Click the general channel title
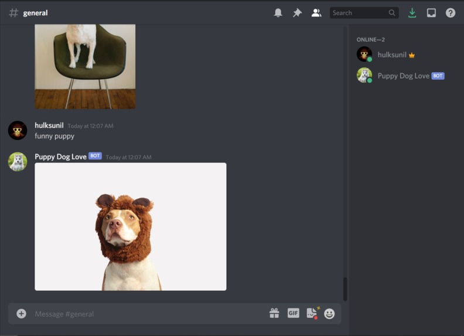Image resolution: width=464 pixels, height=336 pixels. [x=35, y=13]
